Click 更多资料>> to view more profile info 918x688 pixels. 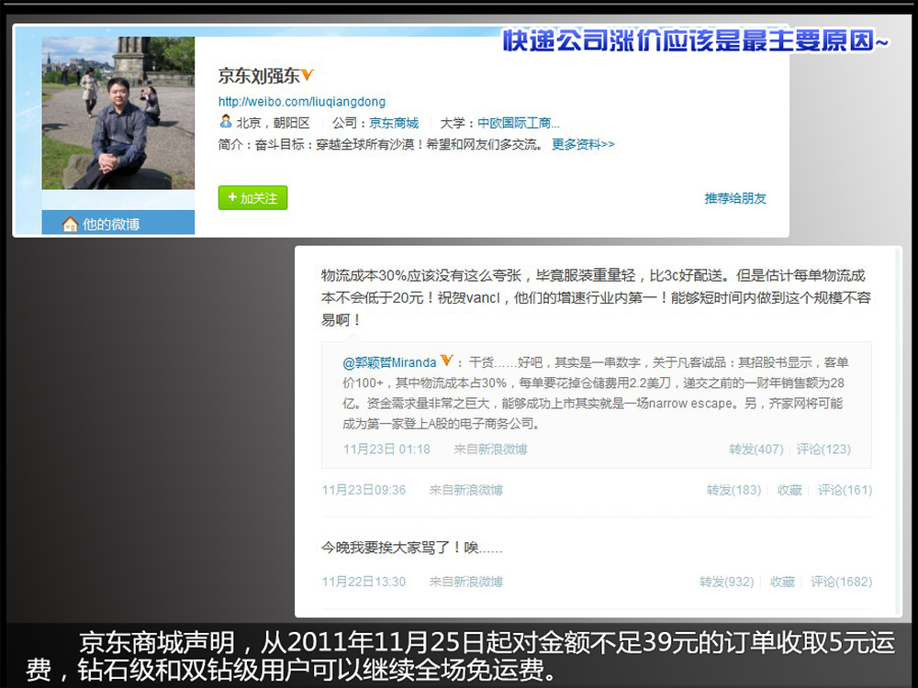[x=583, y=144]
